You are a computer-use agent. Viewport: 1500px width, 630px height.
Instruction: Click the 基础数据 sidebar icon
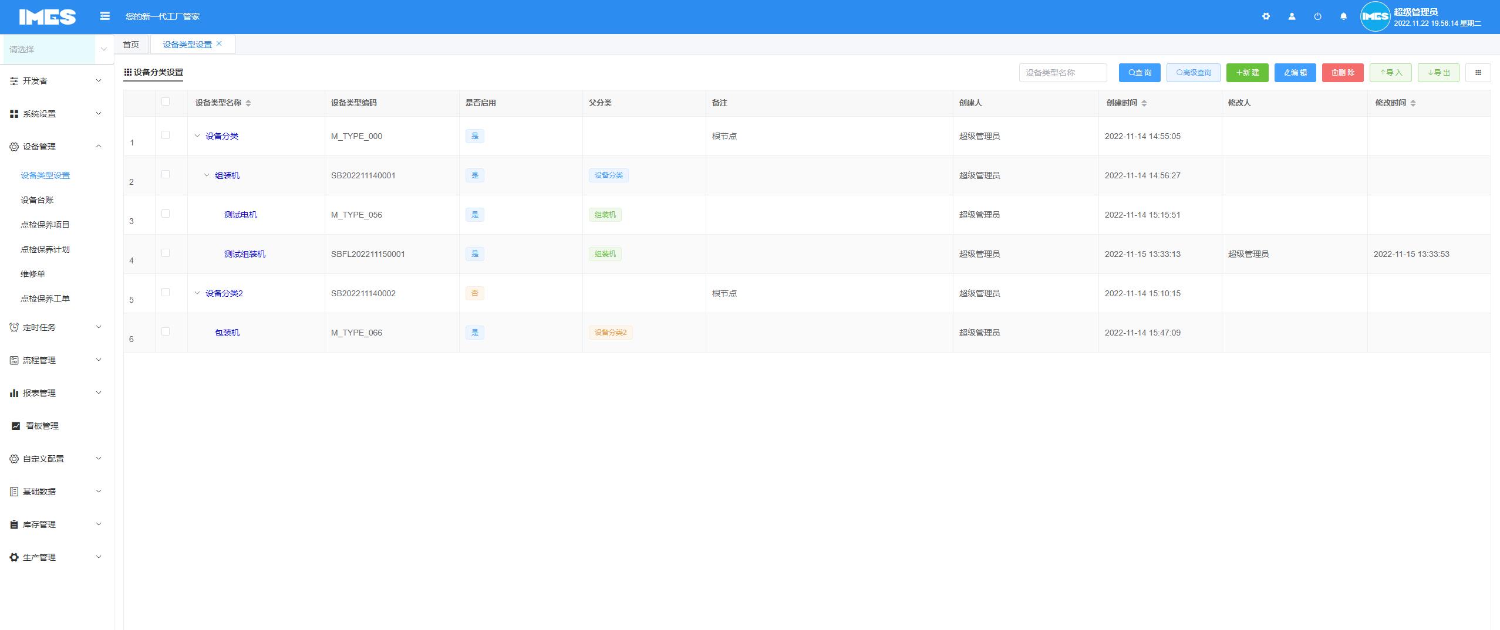click(14, 492)
